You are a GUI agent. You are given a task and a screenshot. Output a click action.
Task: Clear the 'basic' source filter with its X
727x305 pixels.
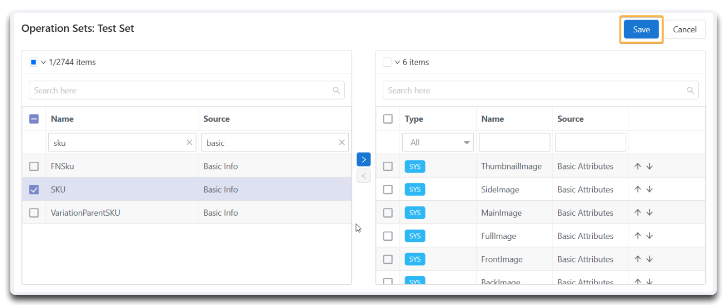[342, 143]
